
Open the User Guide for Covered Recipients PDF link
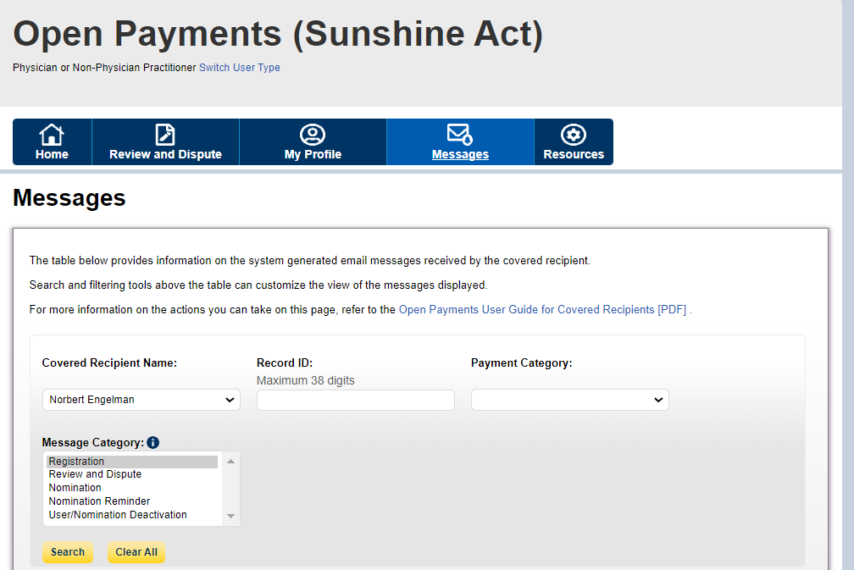(542, 310)
